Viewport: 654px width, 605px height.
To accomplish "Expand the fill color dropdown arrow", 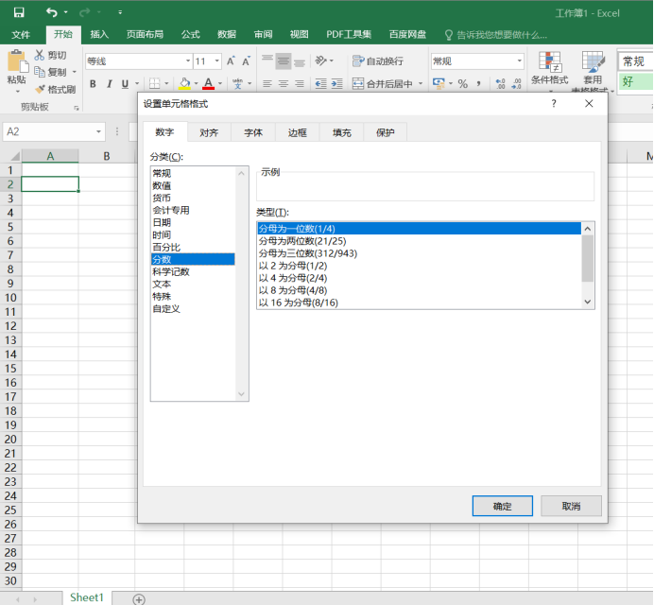I will (196, 84).
